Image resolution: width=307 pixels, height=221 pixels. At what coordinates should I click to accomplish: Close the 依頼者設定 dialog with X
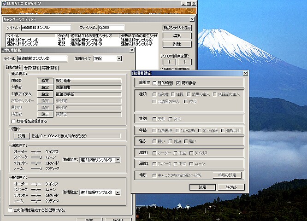point(246,73)
